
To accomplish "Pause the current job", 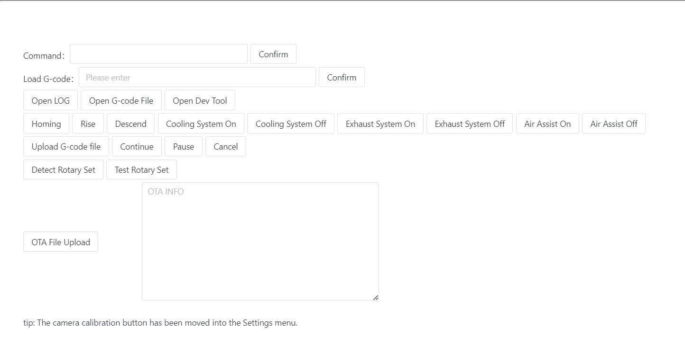I will pyautogui.click(x=183, y=146).
